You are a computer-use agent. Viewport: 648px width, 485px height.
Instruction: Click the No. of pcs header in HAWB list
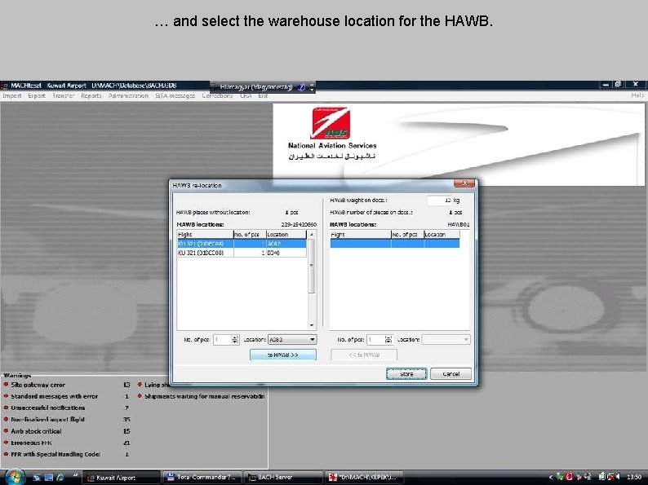[407, 235]
